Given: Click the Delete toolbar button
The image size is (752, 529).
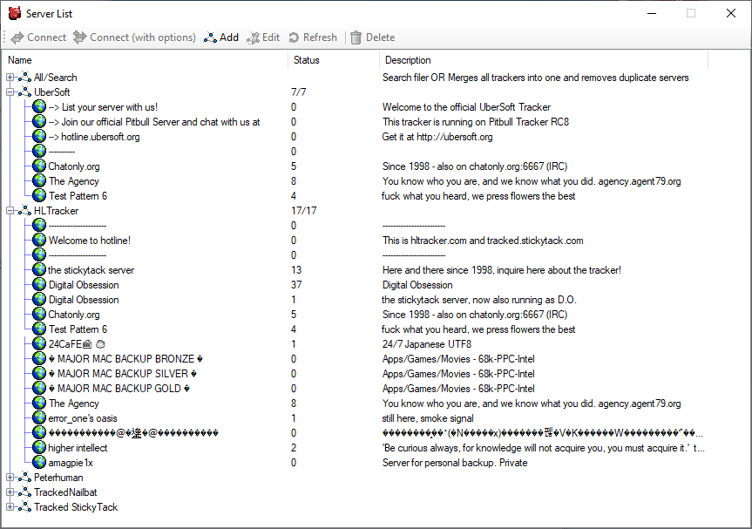Looking at the screenshot, I should (373, 37).
